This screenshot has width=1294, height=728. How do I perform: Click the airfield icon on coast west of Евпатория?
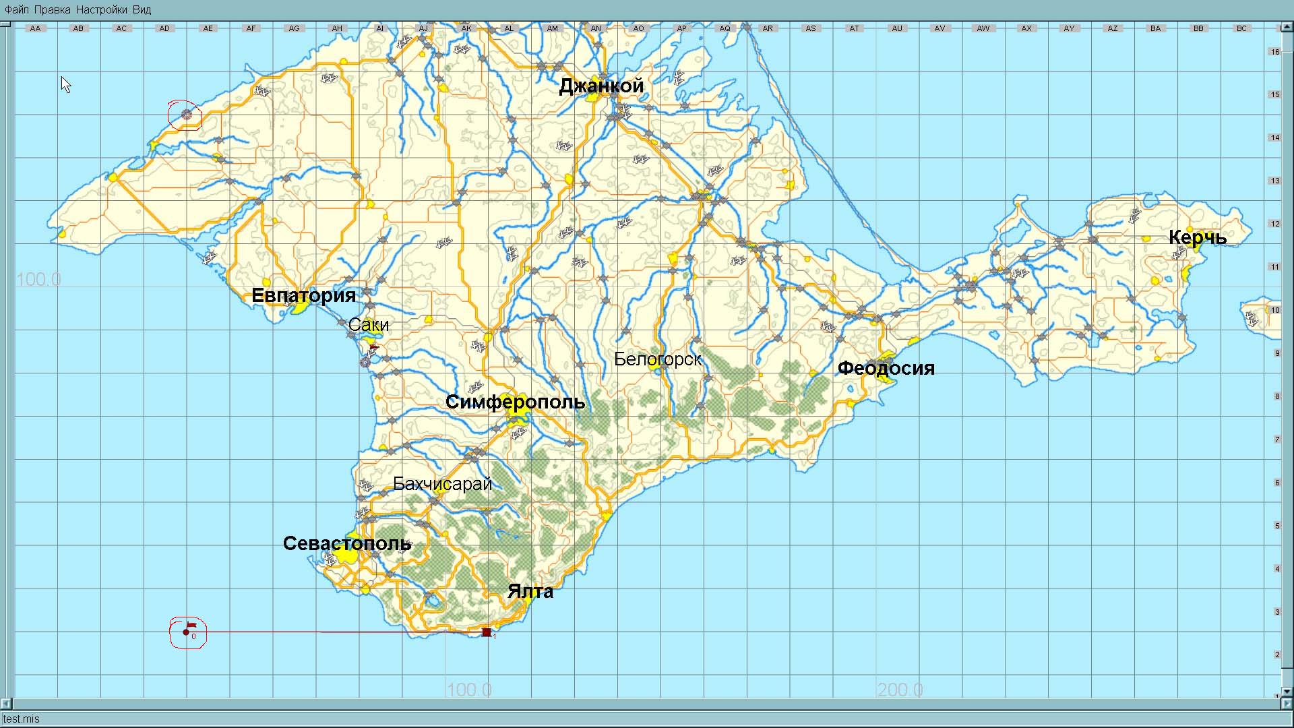210,257
